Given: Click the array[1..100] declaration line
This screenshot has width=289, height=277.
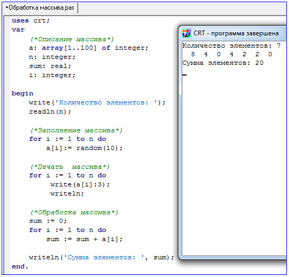Looking at the screenshot, I should pos(88,48).
